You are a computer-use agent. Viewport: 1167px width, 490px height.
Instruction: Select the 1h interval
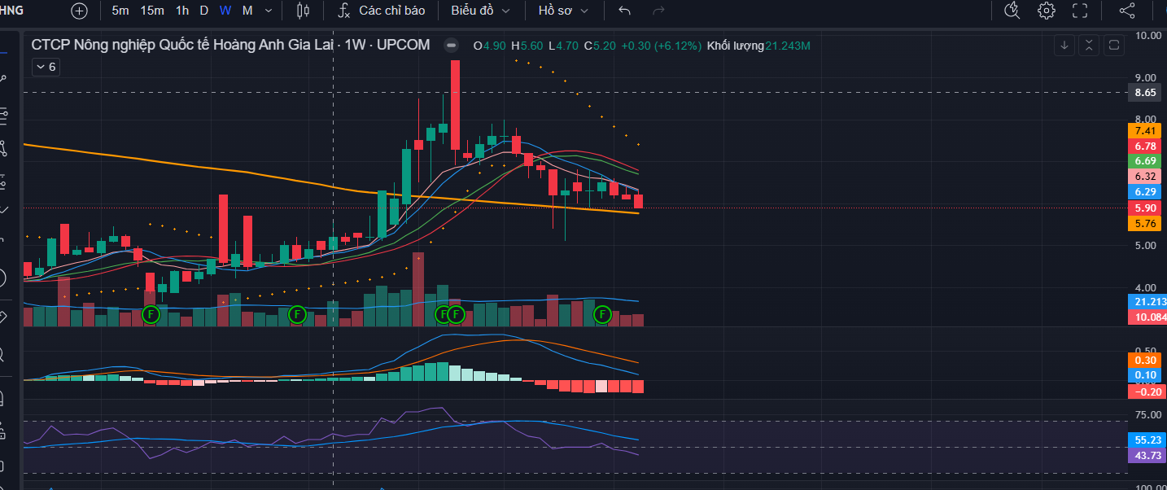(182, 11)
